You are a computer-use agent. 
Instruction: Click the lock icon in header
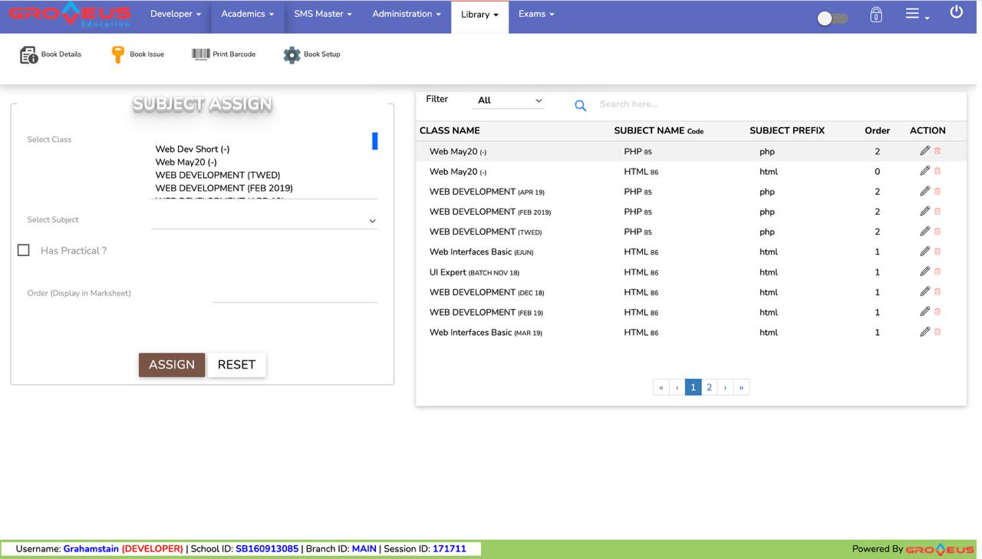(x=875, y=15)
